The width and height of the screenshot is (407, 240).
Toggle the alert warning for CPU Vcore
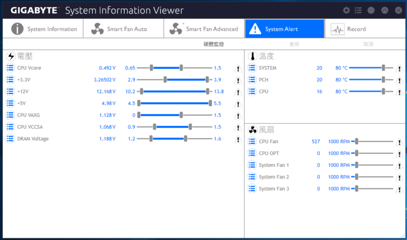click(238, 69)
